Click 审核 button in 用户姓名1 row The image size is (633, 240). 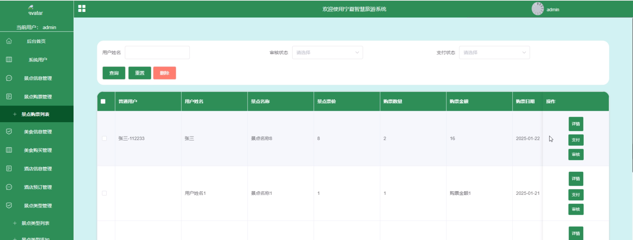[x=576, y=209]
